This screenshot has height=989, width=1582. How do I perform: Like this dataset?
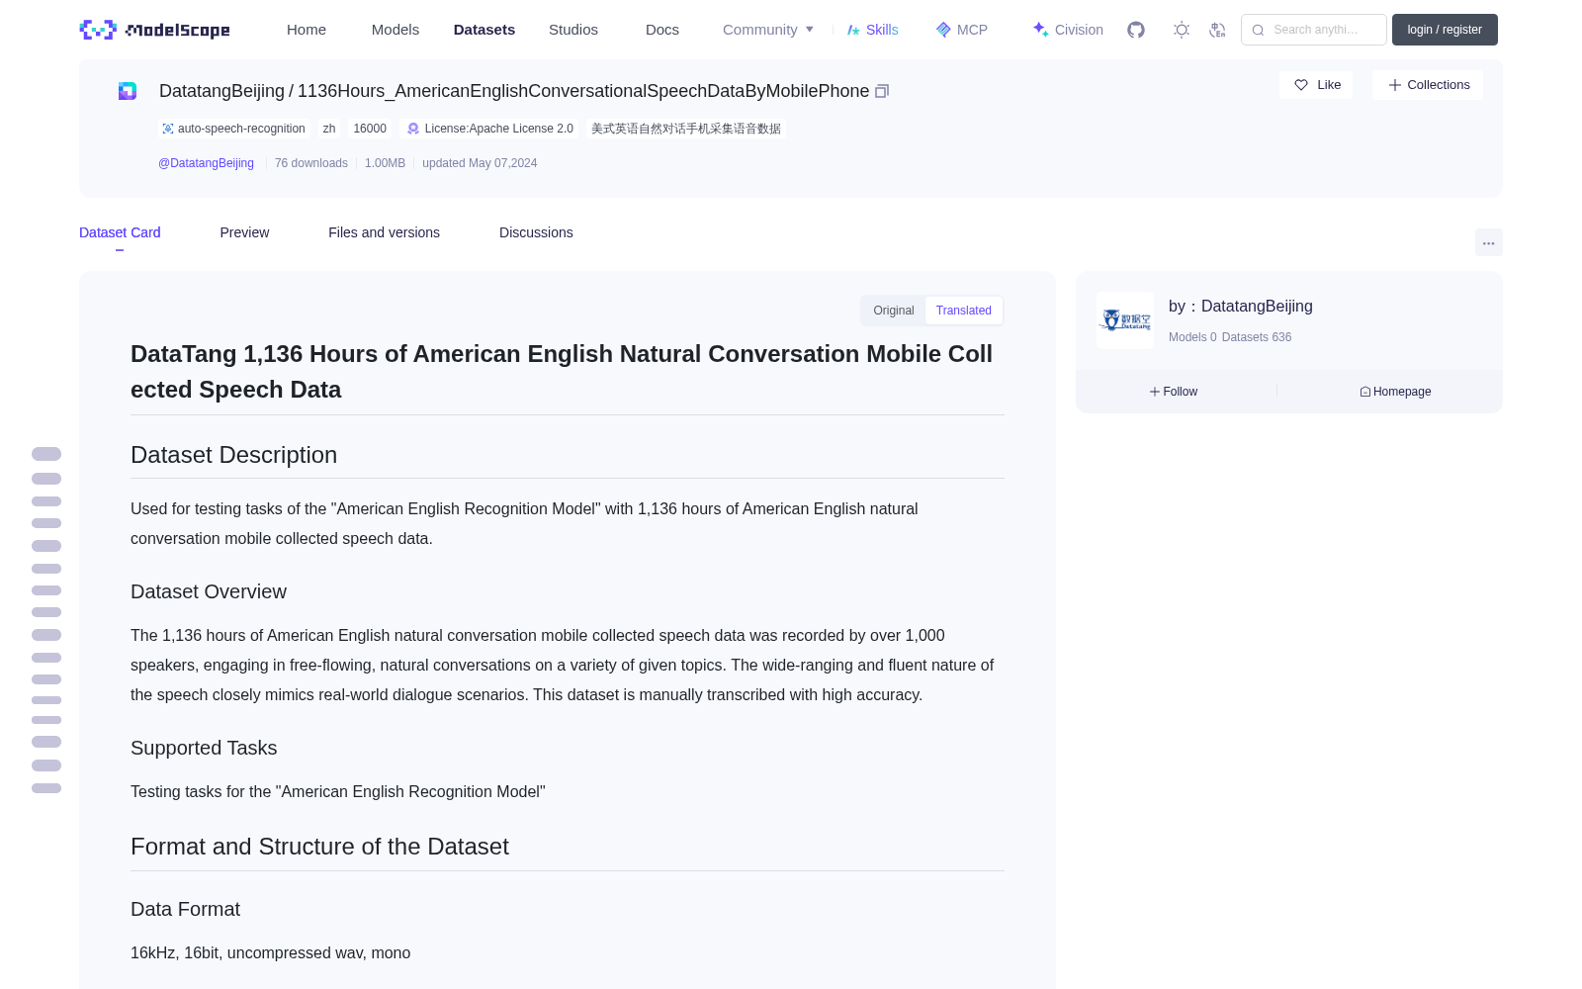click(1316, 85)
